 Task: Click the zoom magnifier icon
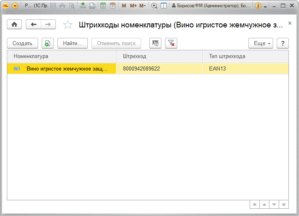click(x=154, y=6)
